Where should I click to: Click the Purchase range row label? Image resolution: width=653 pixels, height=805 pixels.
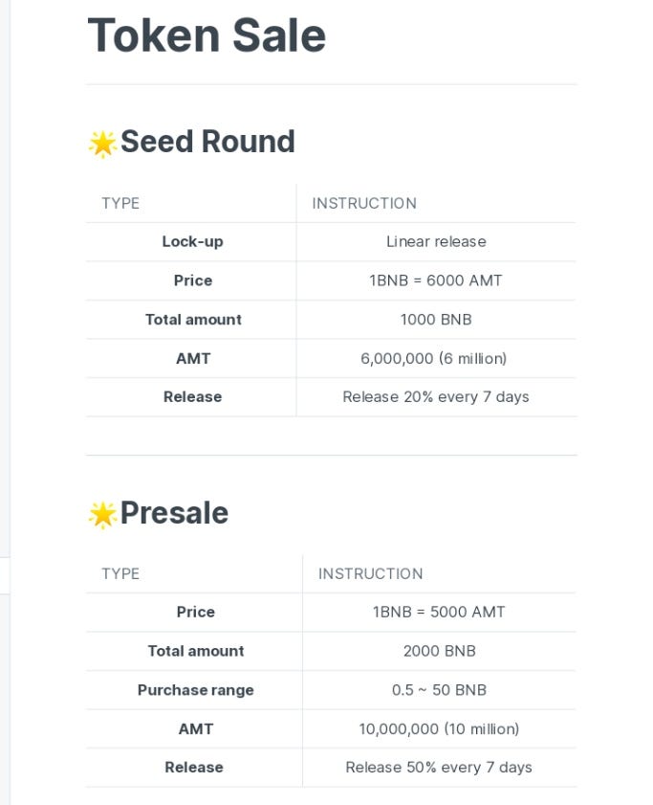pos(196,690)
